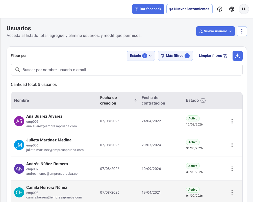The height and width of the screenshot is (202, 253).
Task: Click the Activo badge for Ana Suárez
Action: pyautogui.click(x=193, y=118)
